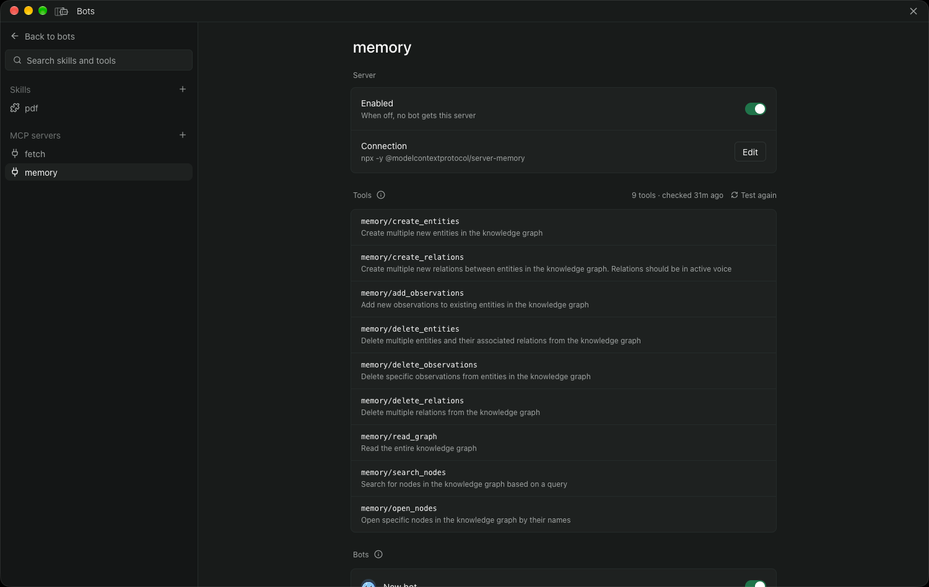Add a new skill with plus icon
929x587 pixels.
pyautogui.click(x=183, y=89)
